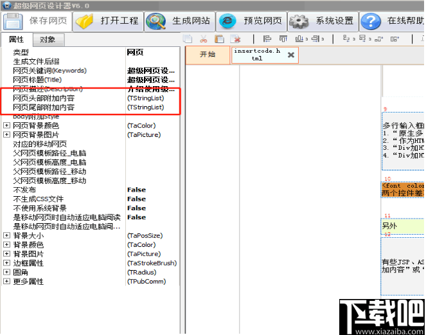This screenshot has height=335, width=426.
Task: Preview the page with 预览网页
Action: [x=252, y=21]
